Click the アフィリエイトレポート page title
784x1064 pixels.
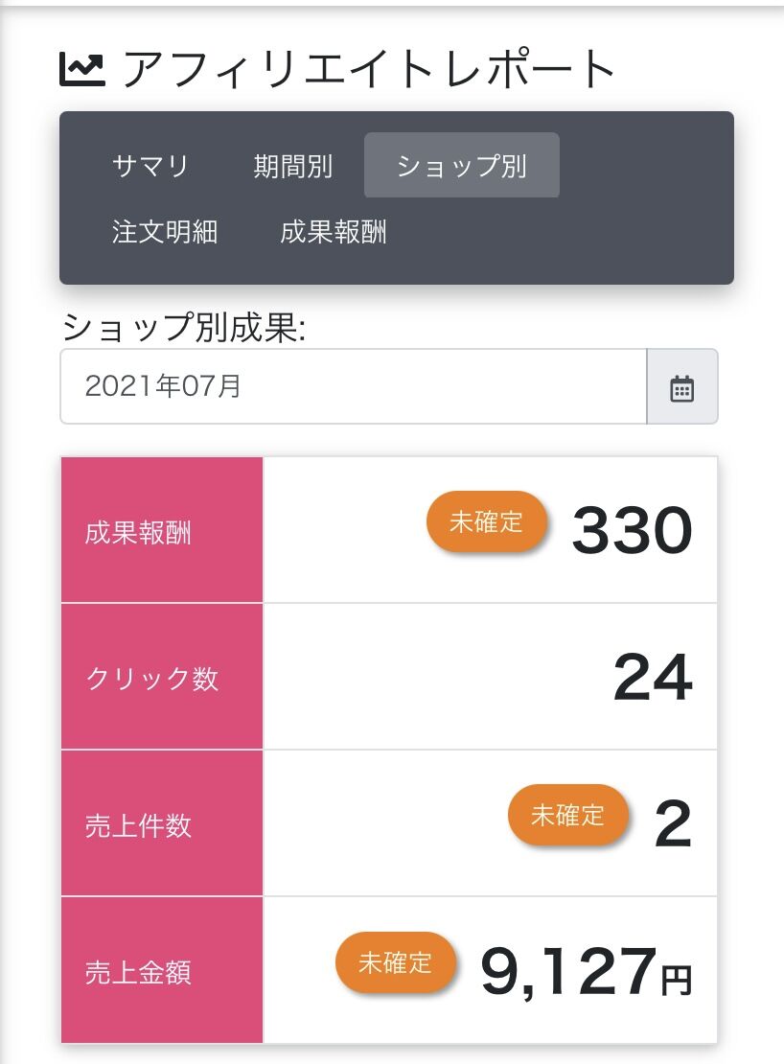point(369,69)
